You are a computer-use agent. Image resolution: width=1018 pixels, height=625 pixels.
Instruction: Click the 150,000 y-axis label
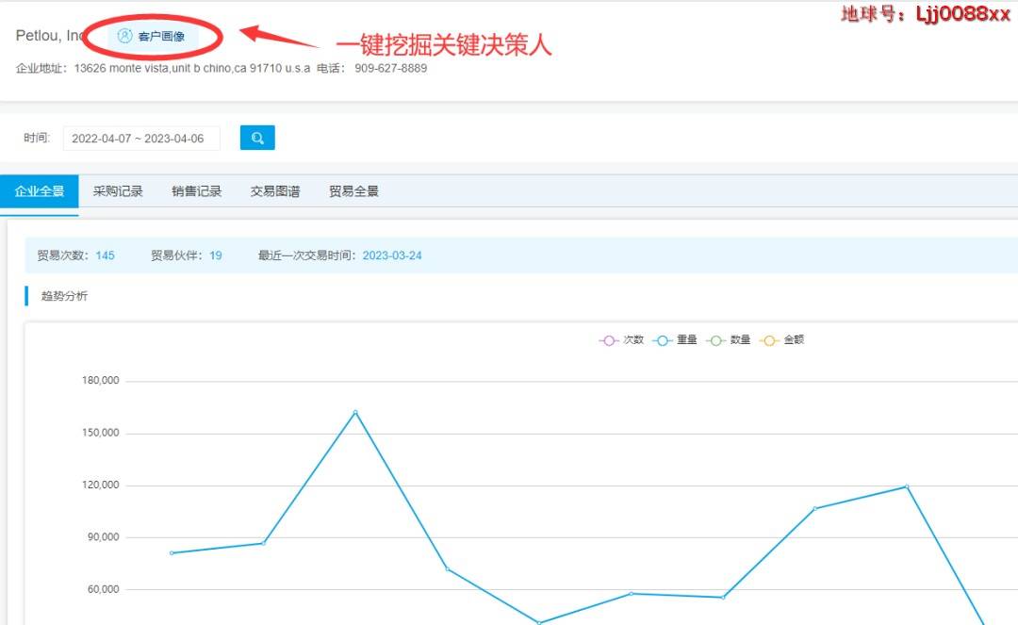100,433
